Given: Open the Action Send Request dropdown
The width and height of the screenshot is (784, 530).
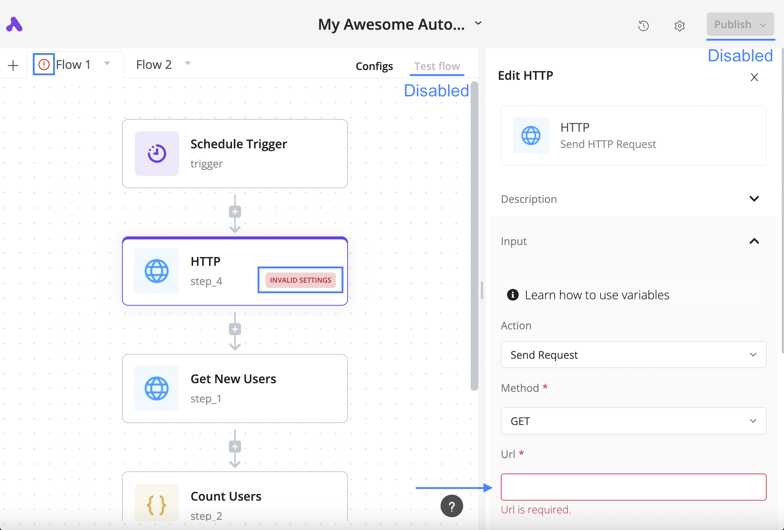Looking at the screenshot, I should 633,355.
